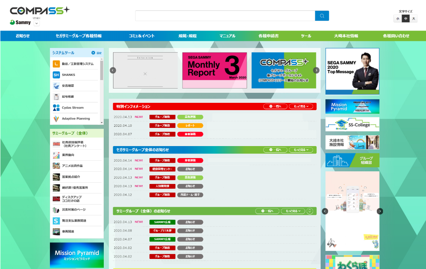Expand もっと見る in サミーグループ（全体）のお知らせ
426x269 pixels.
(x=293, y=211)
